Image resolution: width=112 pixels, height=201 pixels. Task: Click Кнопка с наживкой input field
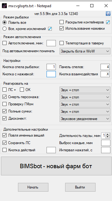tap(51, 74)
